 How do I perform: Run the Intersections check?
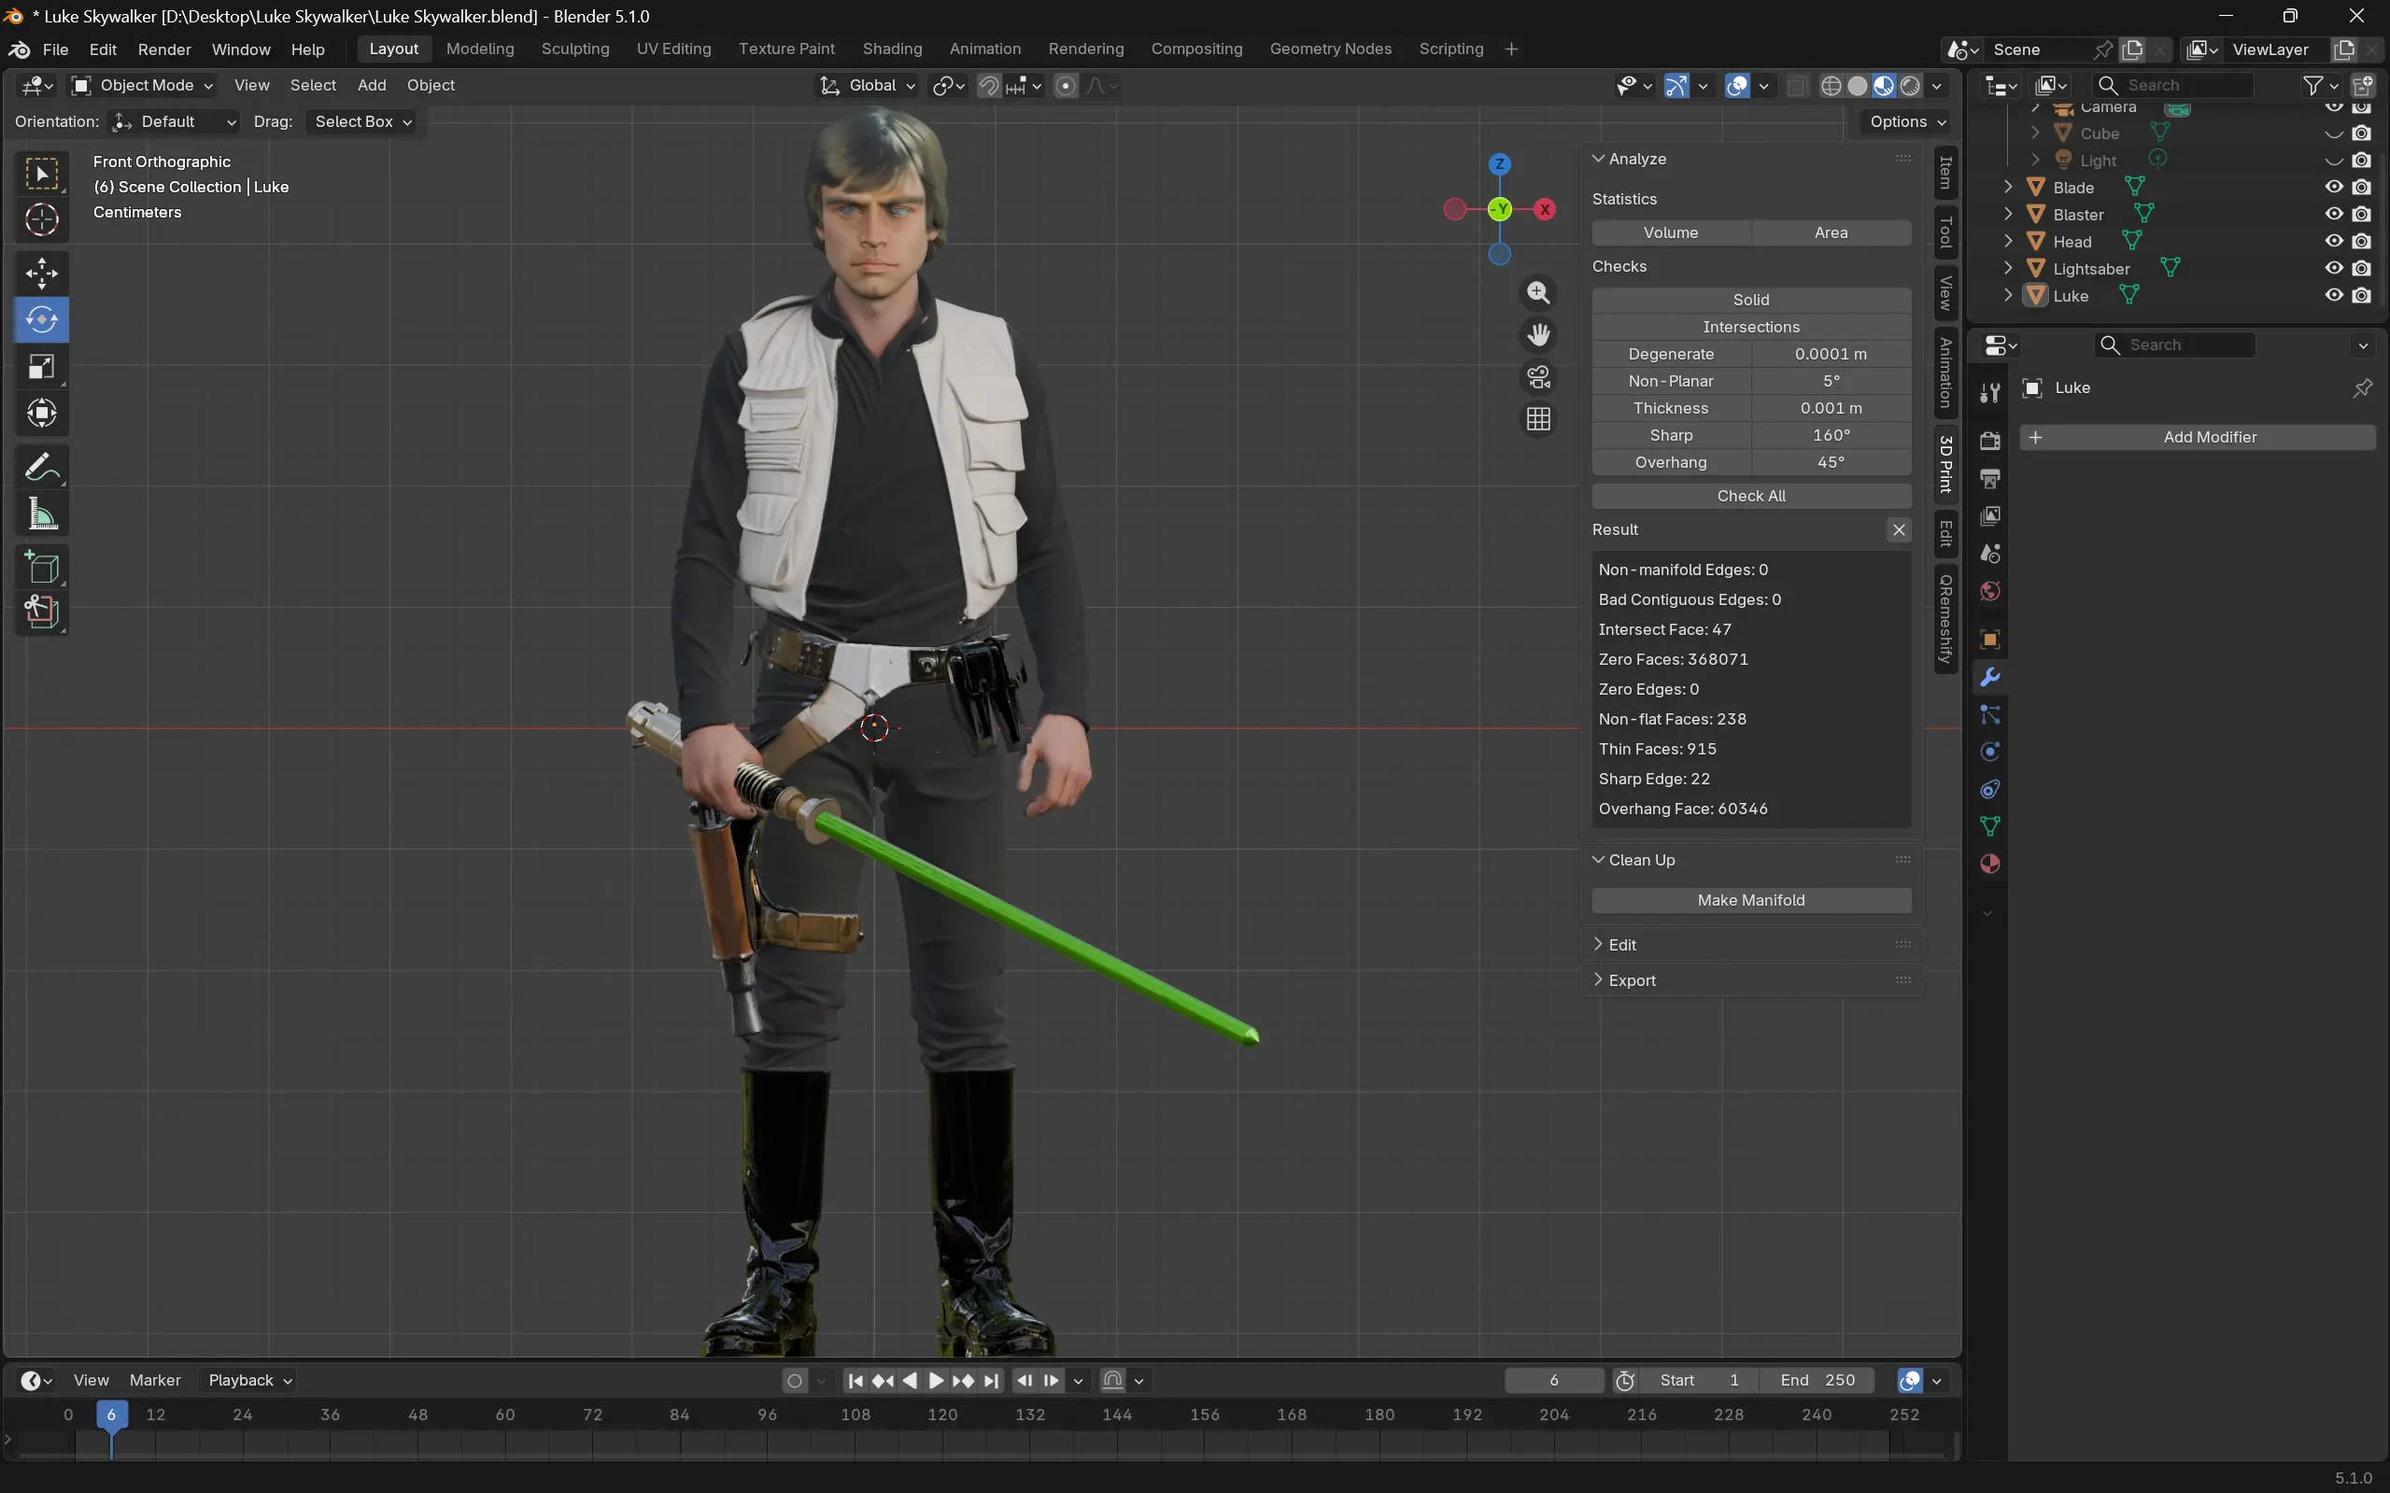[x=1751, y=327]
